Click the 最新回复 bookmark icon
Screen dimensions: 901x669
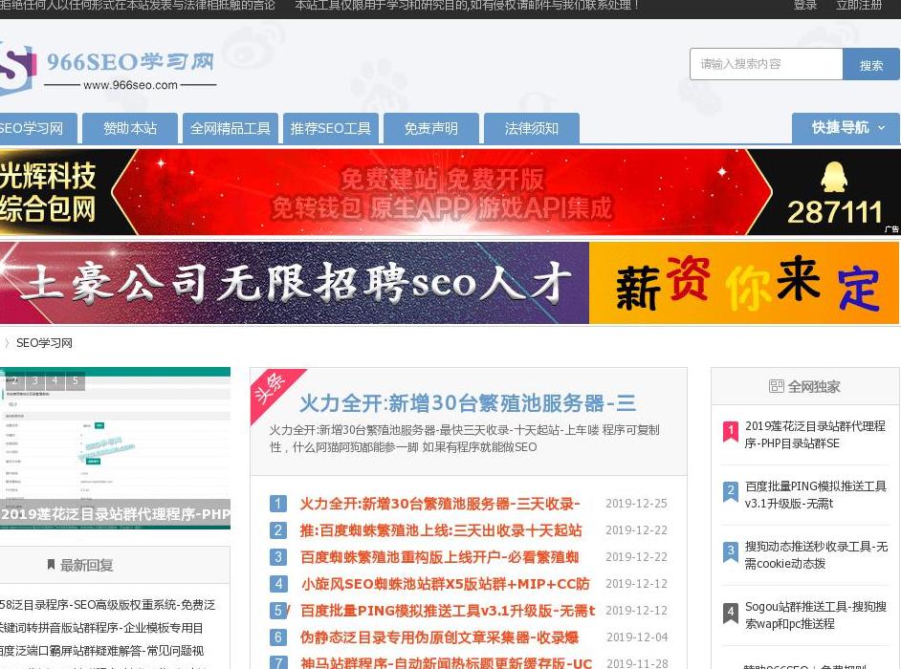click(51, 565)
